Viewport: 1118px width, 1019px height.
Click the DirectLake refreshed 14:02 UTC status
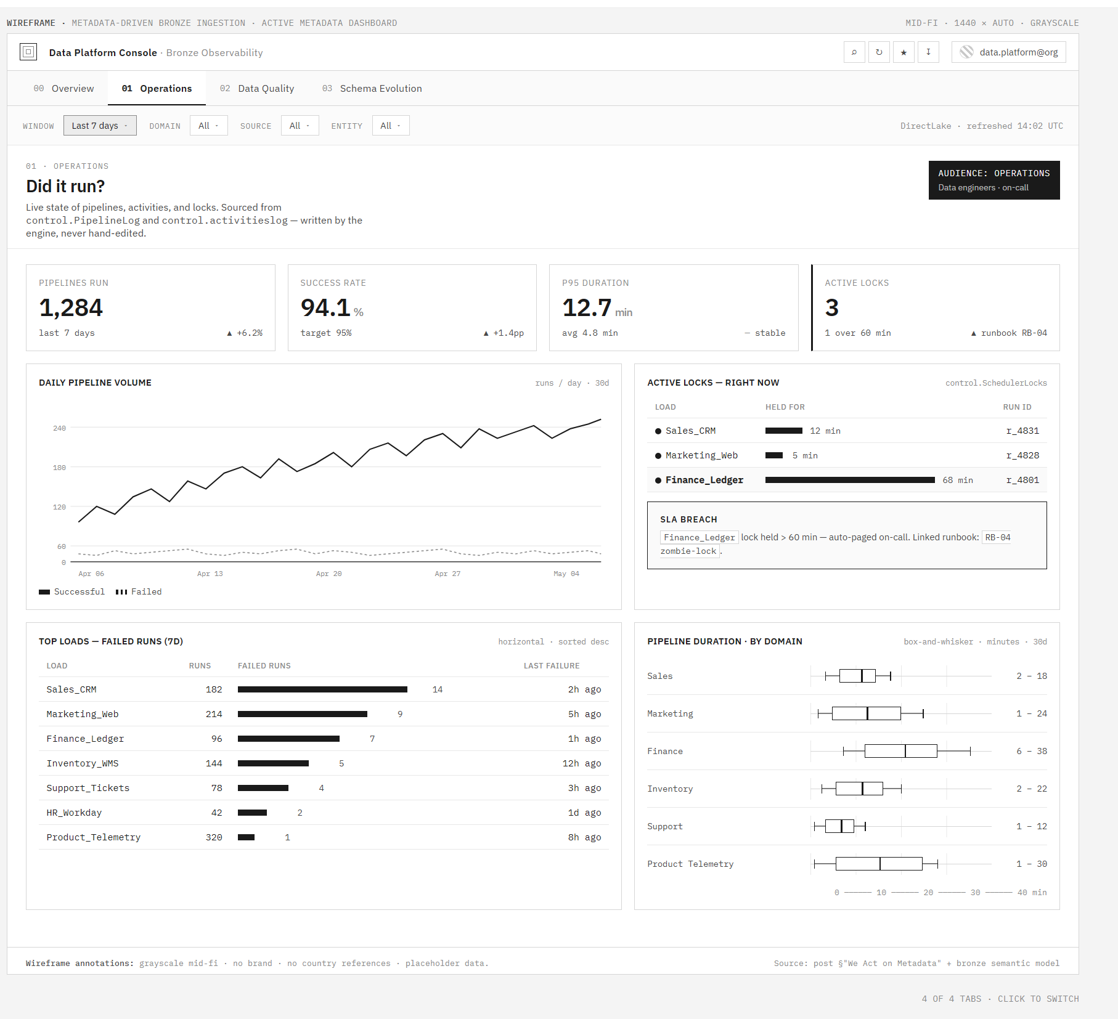982,126
